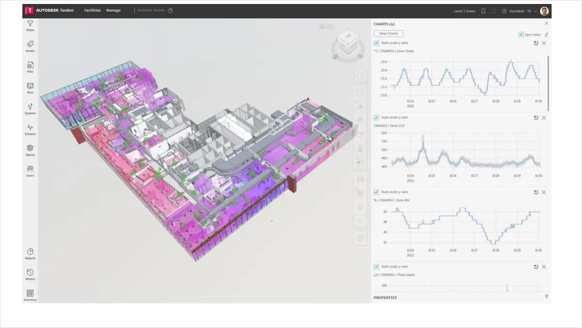582x328 pixels.
Task: Open the Inventory sidebar icon
Action: [30, 295]
